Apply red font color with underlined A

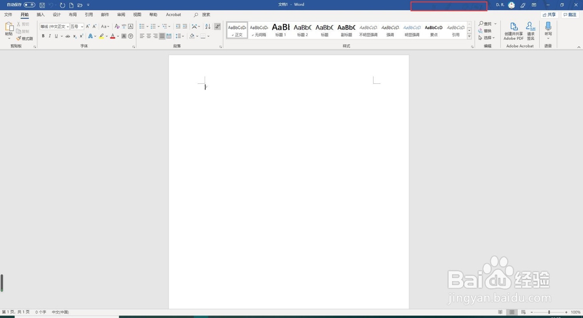(113, 36)
